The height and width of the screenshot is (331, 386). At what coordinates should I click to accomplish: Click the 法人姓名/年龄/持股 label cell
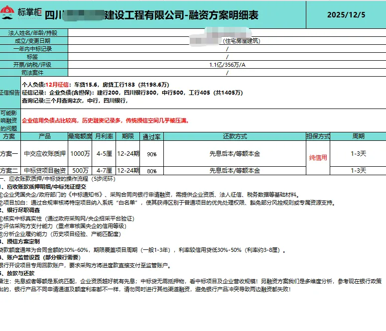point(34,33)
